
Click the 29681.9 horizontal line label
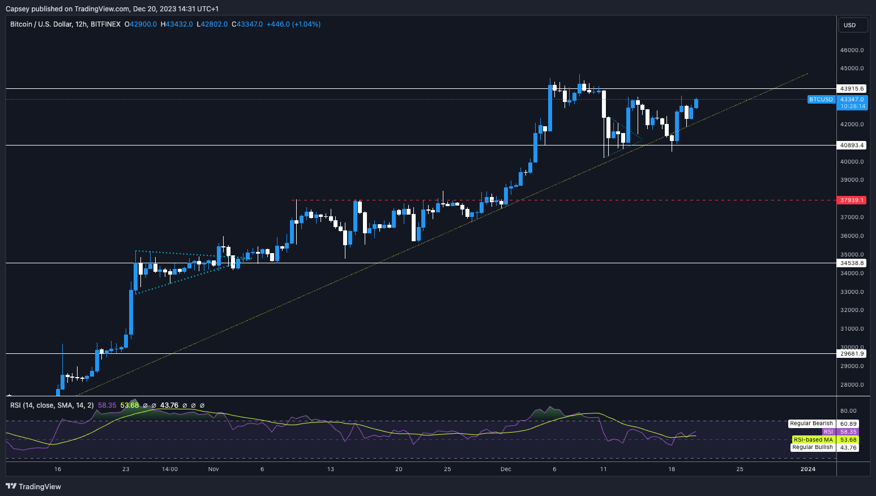click(x=852, y=354)
